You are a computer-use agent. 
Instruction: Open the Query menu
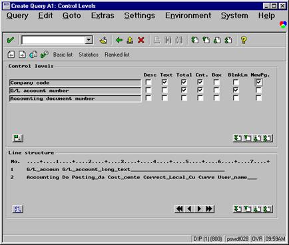coord(17,15)
